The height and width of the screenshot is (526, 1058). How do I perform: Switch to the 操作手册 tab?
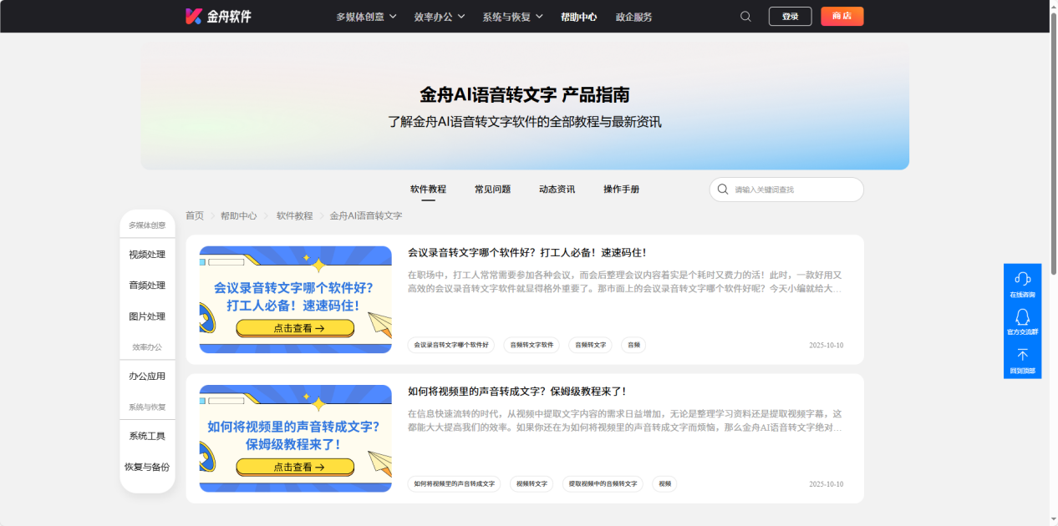(621, 190)
